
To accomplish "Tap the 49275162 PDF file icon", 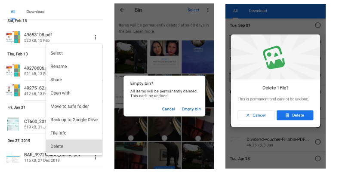I will (x=13, y=90).
